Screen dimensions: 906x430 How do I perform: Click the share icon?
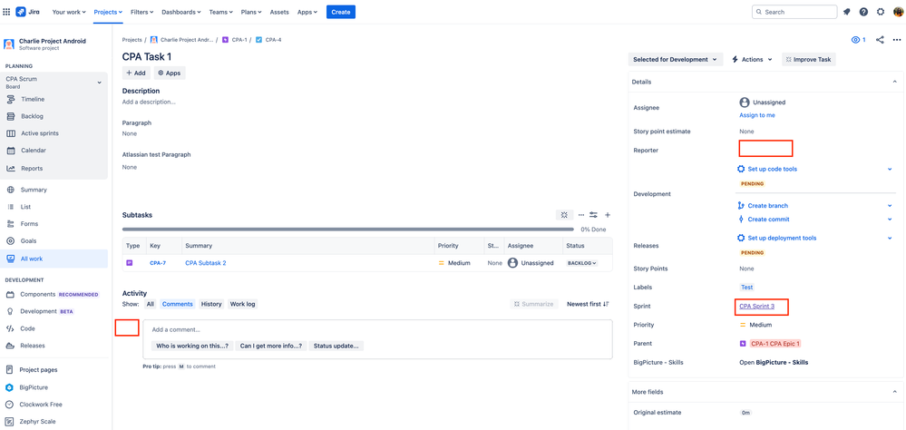(880, 40)
